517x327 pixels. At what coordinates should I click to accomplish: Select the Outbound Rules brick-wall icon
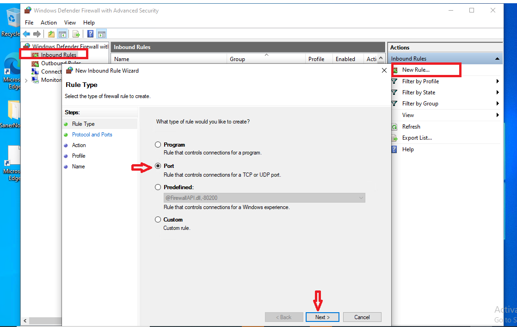click(35, 63)
